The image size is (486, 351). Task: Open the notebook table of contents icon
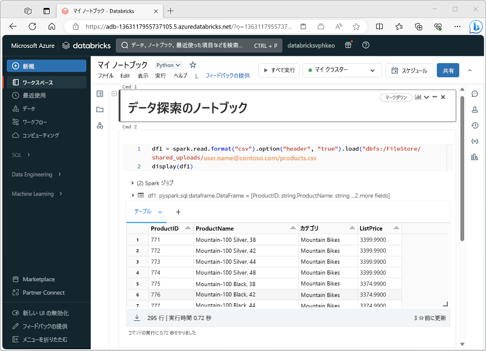[x=100, y=94]
